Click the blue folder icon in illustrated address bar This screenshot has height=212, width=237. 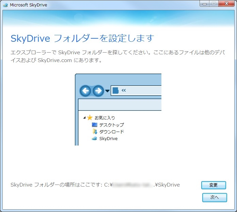[116, 91]
